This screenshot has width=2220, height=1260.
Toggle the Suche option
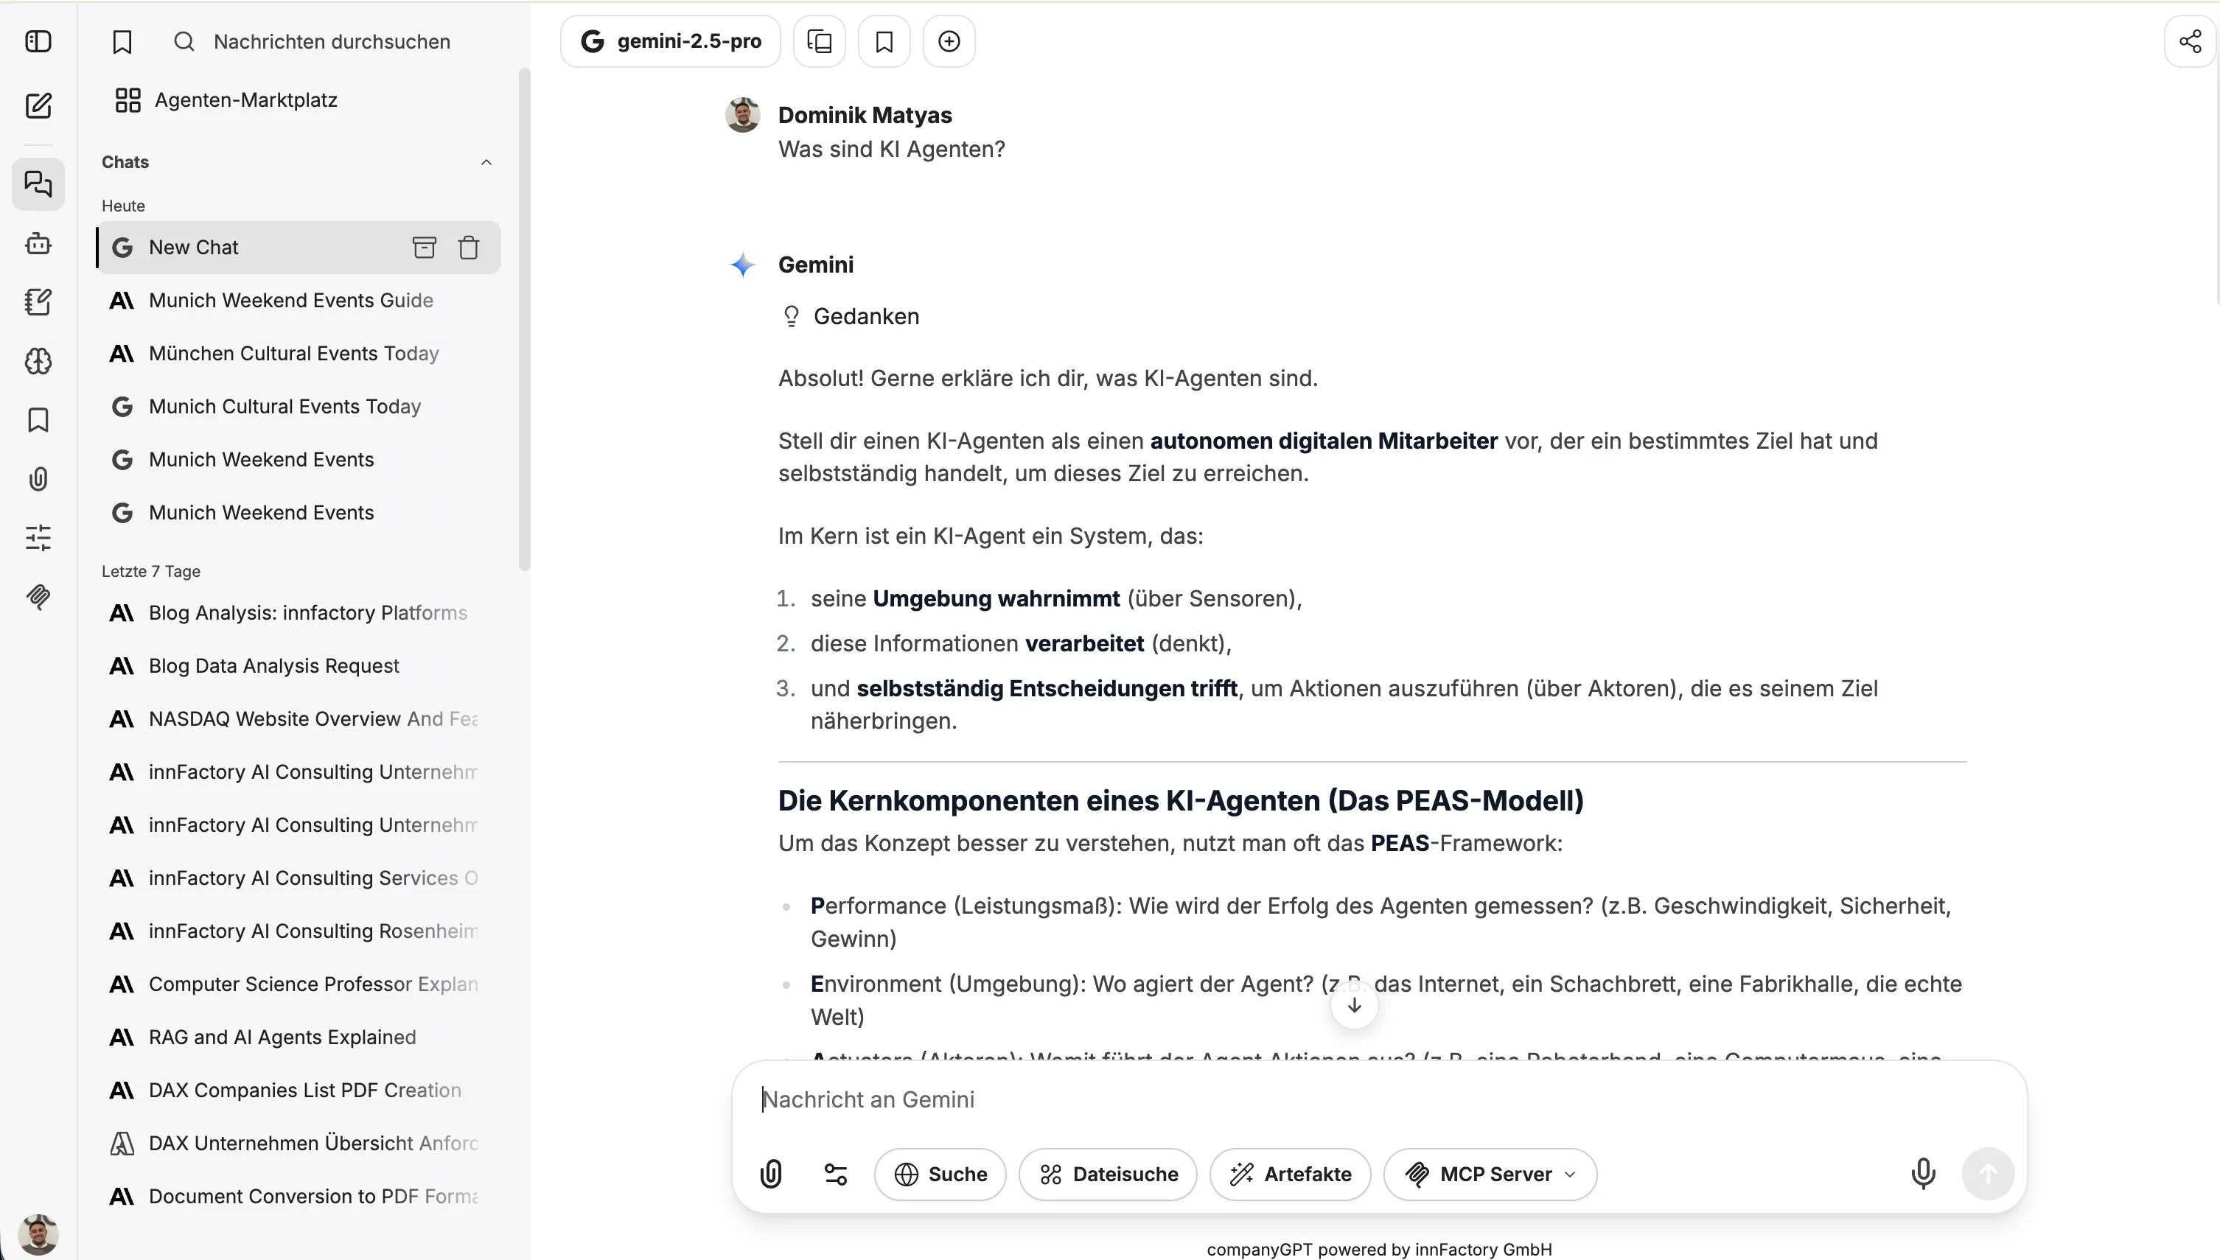coord(940,1174)
